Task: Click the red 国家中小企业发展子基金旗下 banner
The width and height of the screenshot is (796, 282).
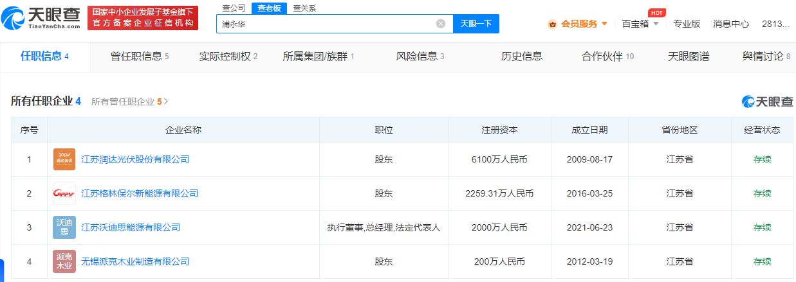Action: click(143, 18)
